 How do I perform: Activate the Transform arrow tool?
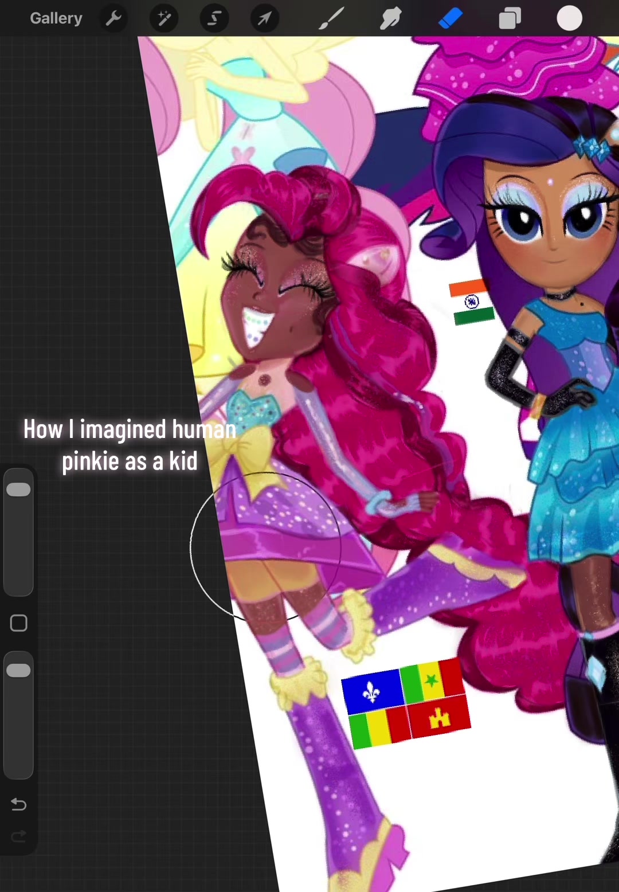pyautogui.click(x=264, y=18)
